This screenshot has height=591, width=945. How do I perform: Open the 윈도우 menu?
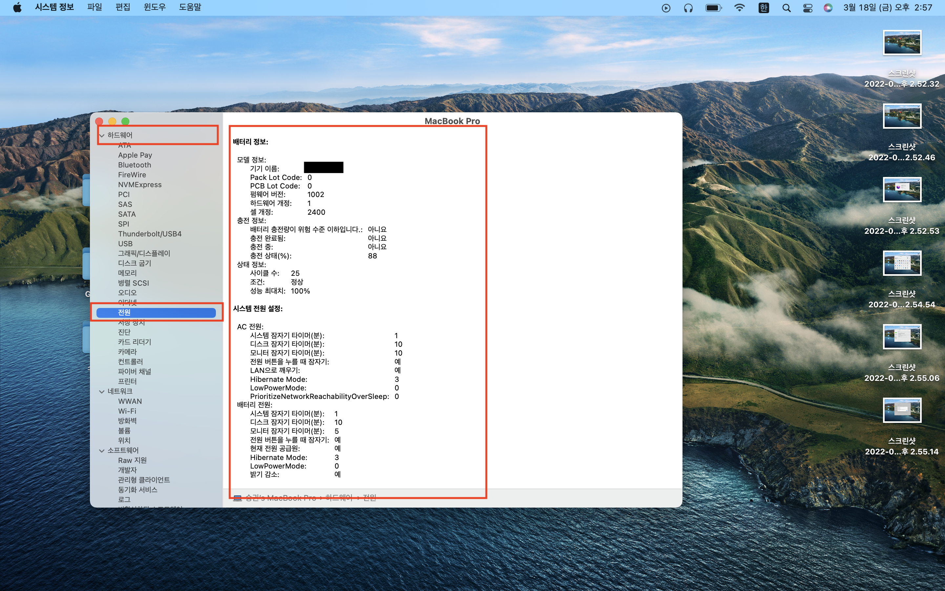155,8
